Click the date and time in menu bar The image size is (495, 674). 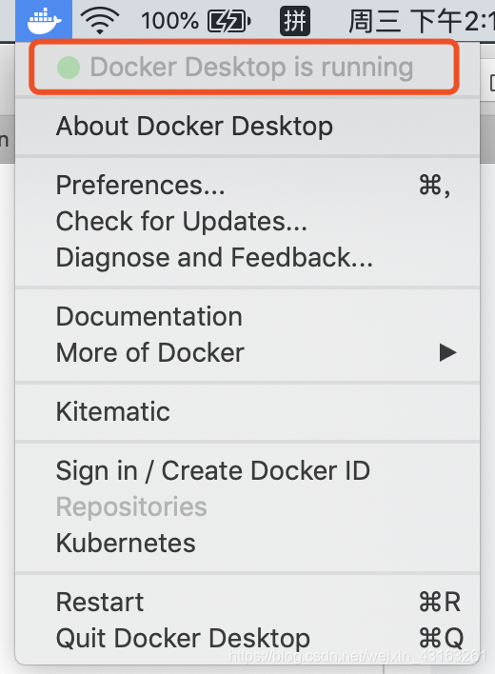click(422, 21)
